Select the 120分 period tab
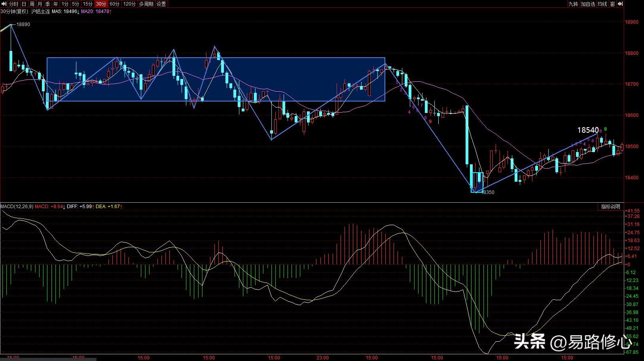Screen dimensions: 644x361 [x=129, y=4]
